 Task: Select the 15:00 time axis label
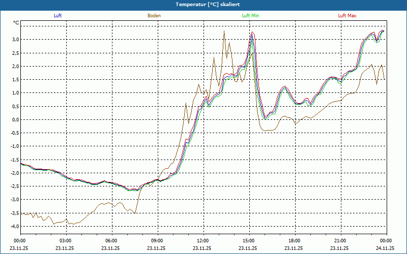[248, 241]
